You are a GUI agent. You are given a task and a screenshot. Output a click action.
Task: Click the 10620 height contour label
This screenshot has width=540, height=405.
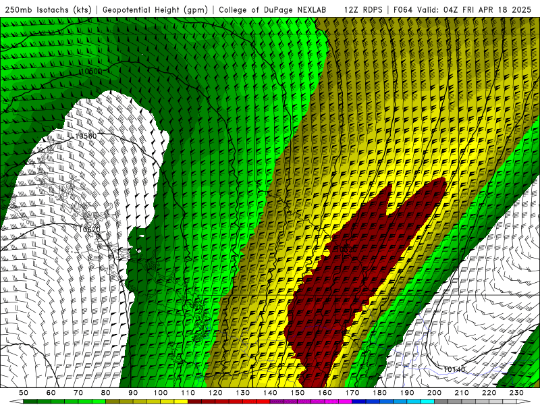[90, 230]
